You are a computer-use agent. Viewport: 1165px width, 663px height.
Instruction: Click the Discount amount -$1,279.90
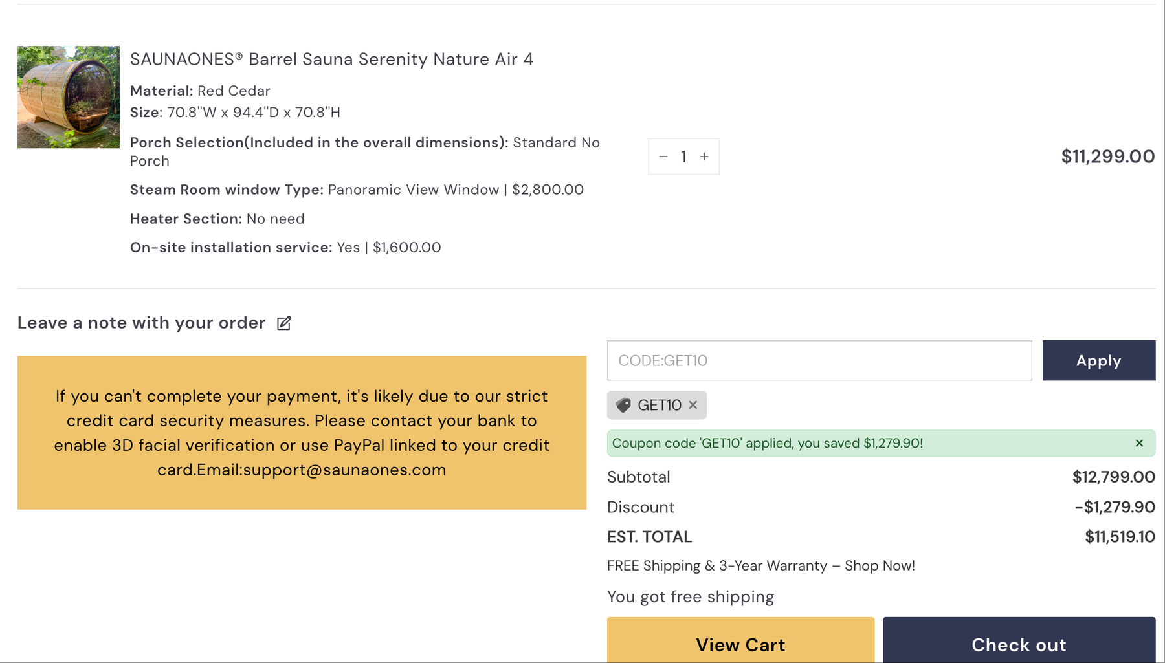[x=1115, y=507]
